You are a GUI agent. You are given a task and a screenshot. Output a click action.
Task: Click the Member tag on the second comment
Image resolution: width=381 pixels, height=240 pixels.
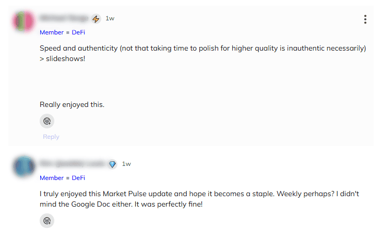click(52, 178)
